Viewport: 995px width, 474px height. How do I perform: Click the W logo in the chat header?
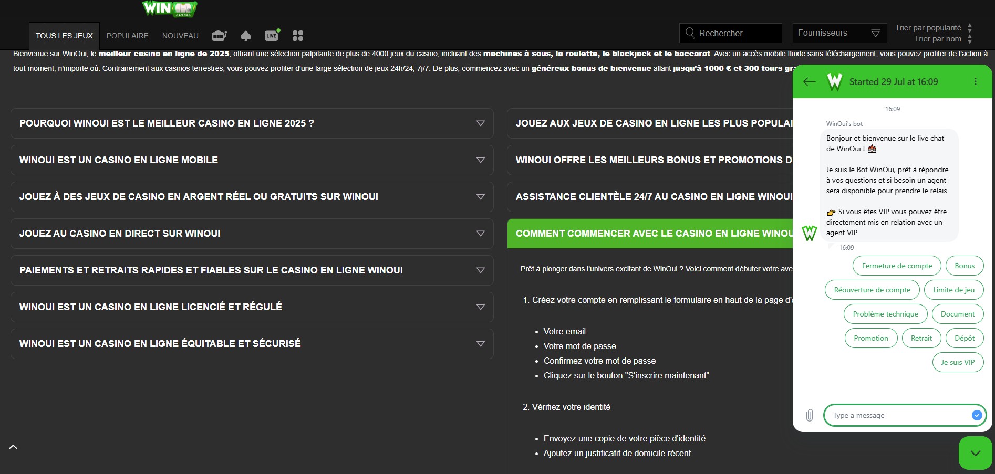pyautogui.click(x=834, y=82)
